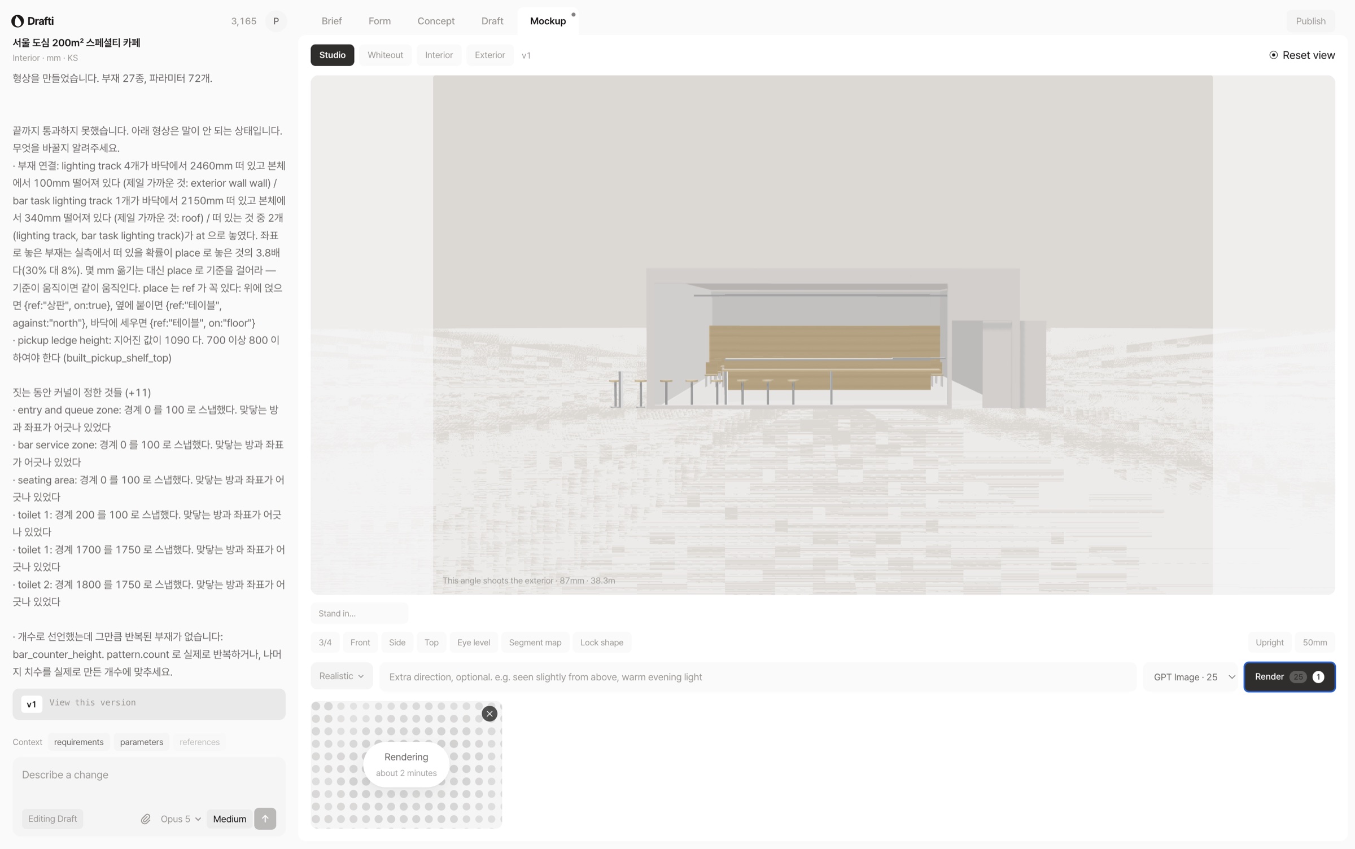The image size is (1355, 849).
Task: Switch to Whiteout view mode
Action: (385, 55)
